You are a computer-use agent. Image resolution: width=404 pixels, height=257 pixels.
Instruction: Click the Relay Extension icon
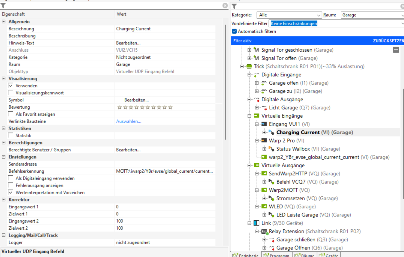point(264,232)
